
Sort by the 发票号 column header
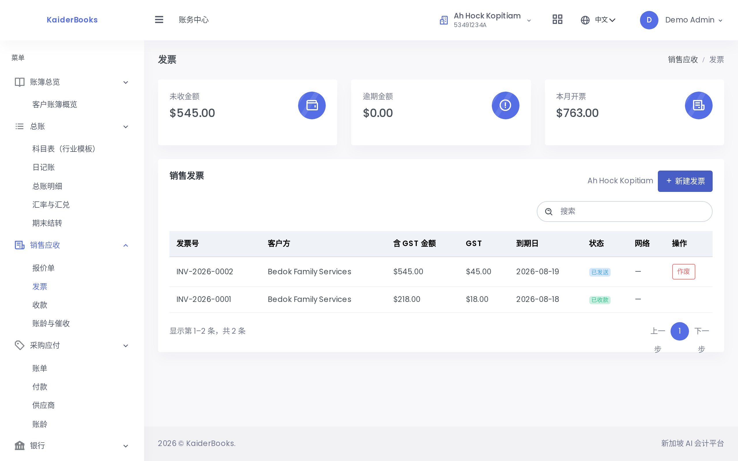(188, 244)
